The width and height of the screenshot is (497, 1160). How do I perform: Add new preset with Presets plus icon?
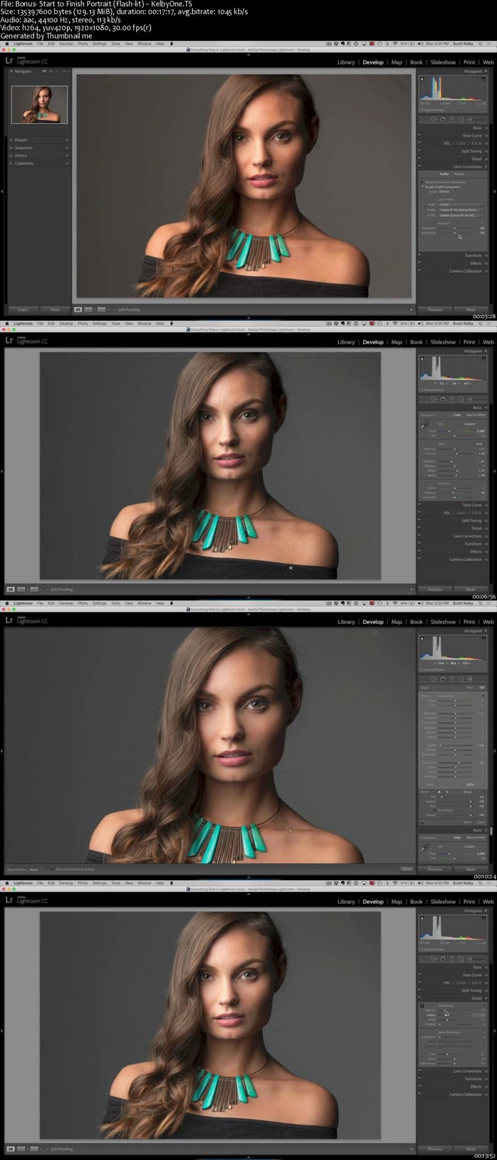(67, 140)
